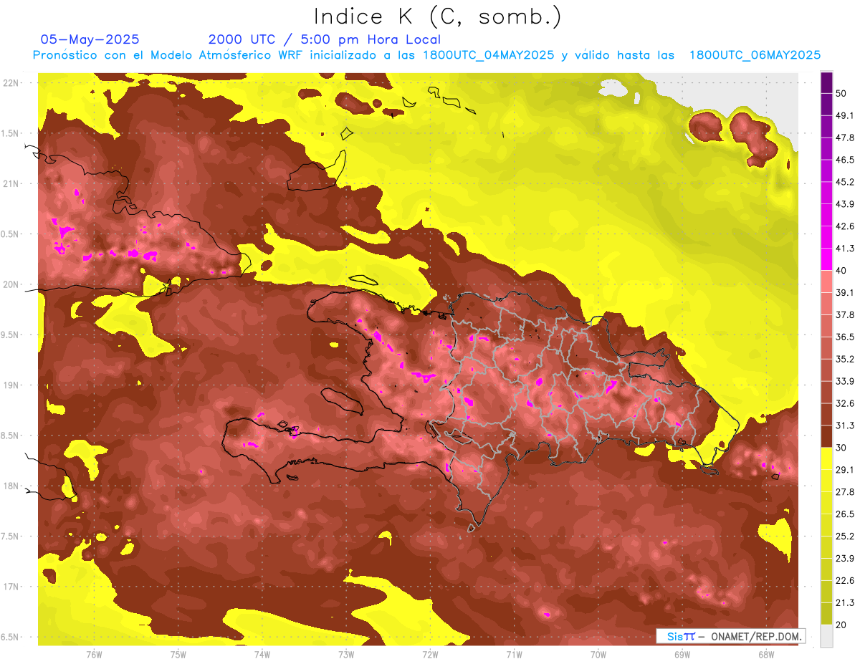This screenshot has width=860, height=664.
Task: Click the 'SisTT – ONAMET/REP.DOM.' label box
Action: (731, 636)
